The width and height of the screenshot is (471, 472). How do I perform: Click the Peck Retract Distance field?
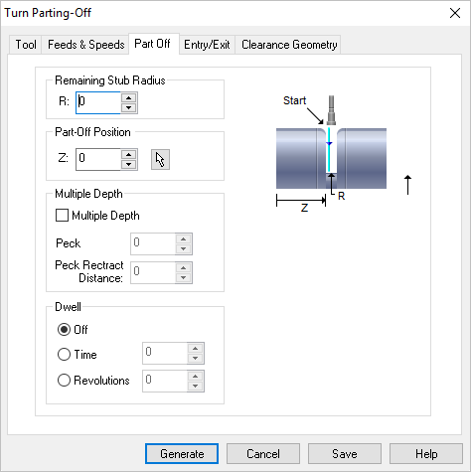tap(153, 272)
